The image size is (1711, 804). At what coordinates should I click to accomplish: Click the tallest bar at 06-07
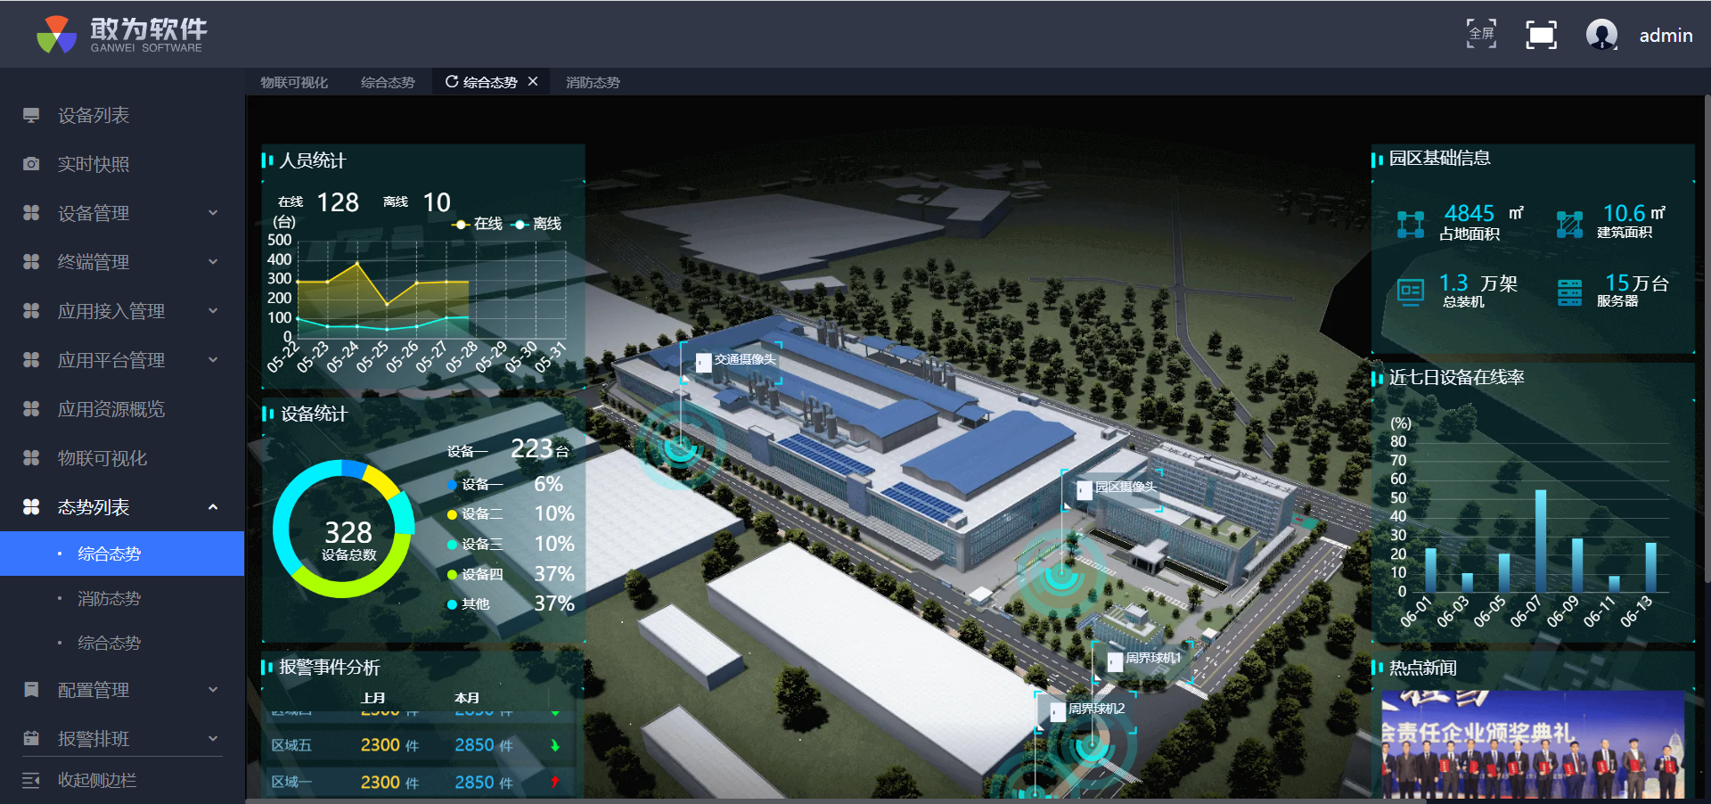[x=1540, y=541]
